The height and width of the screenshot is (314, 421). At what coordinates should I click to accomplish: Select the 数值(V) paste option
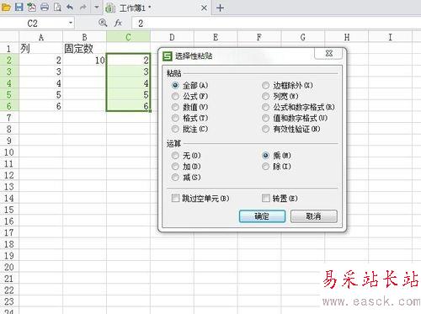[190, 107]
